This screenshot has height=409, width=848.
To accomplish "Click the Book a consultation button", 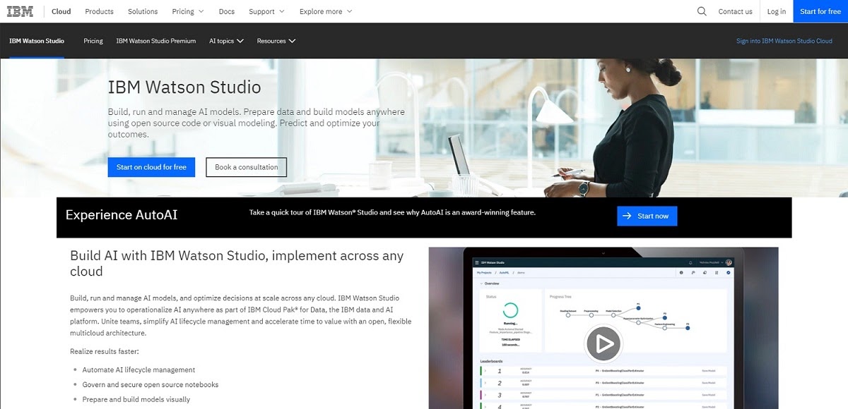I will pos(246,167).
